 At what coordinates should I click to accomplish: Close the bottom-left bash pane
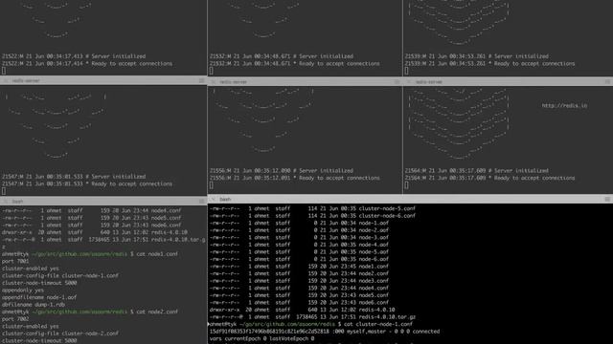(x=6, y=202)
